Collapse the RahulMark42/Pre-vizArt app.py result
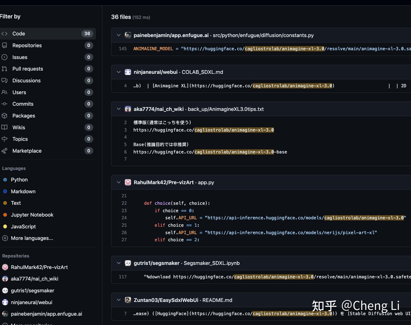 (x=119, y=182)
